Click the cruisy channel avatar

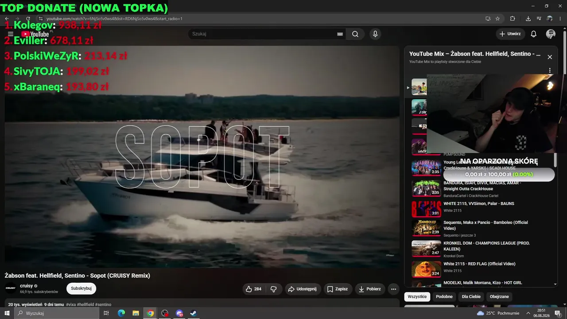(x=11, y=288)
